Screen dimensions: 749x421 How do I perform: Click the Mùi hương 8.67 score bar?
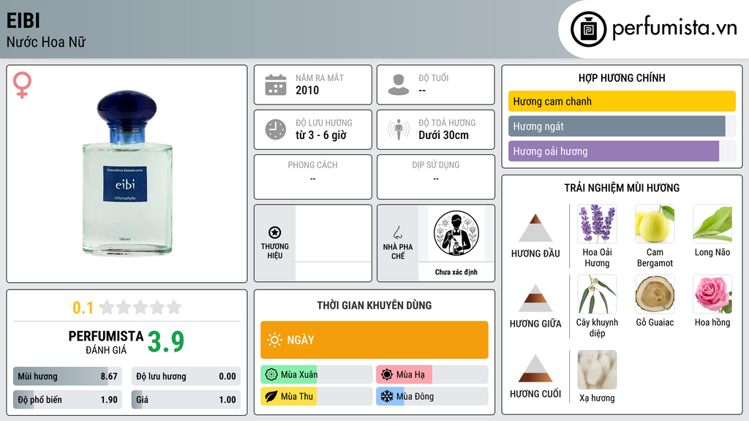click(x=67, y=376)
